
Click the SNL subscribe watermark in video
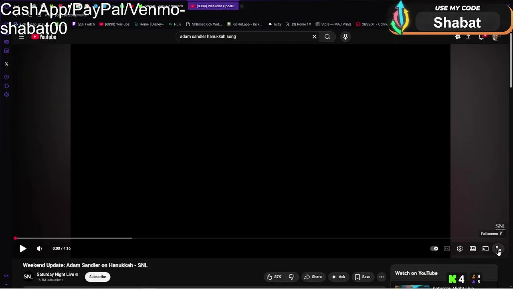tap(500, 227)
